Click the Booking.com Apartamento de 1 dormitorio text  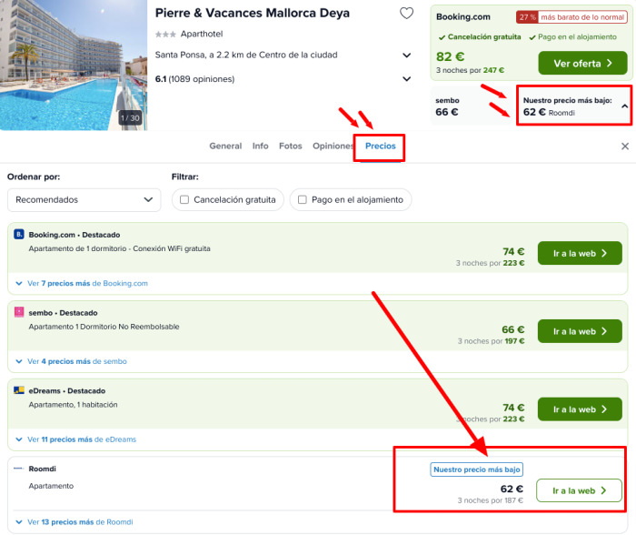coord(119,248)
